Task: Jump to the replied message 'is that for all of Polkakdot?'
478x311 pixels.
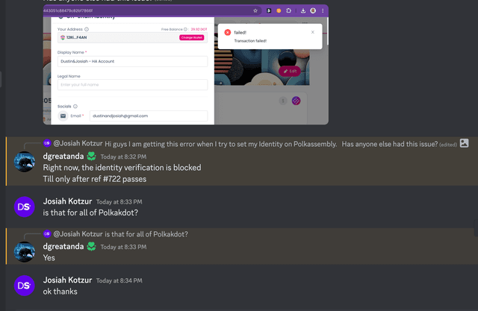Action: point(146,234)
